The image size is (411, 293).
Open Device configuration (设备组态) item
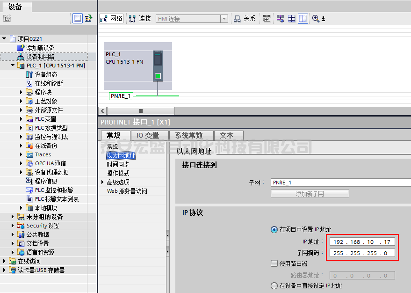coord(46,74)
